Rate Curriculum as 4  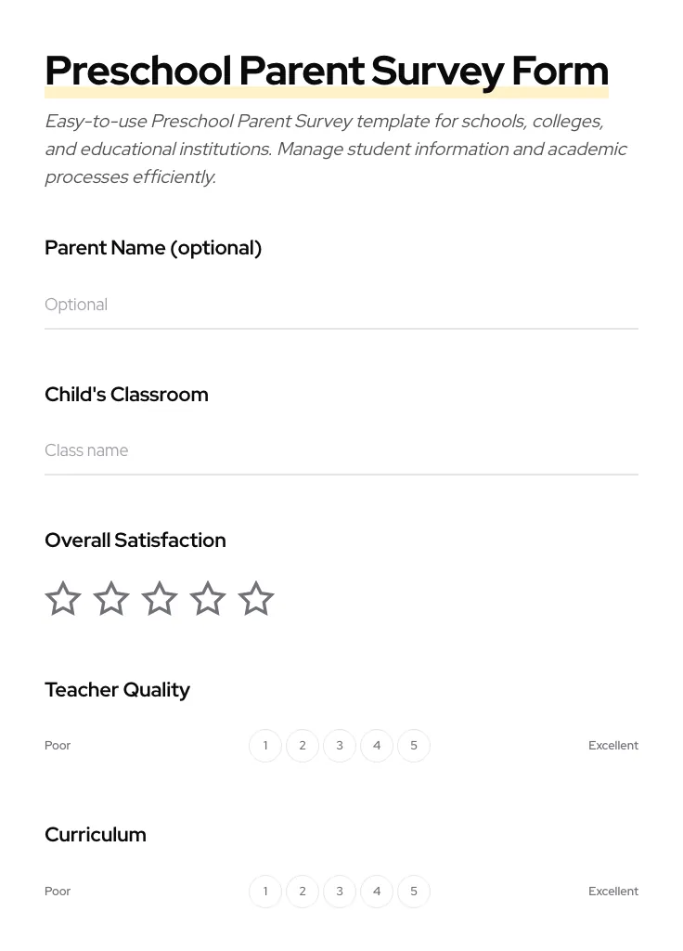(x=377, y=891)
